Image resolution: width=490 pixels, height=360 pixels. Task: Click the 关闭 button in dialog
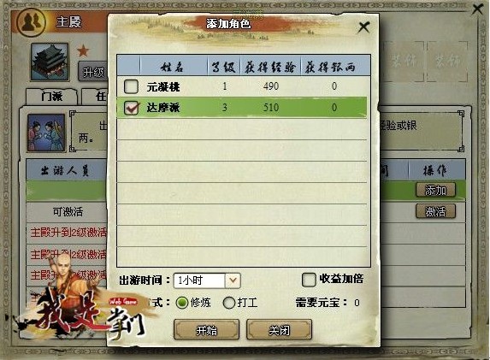279,330
